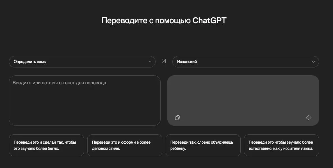Choose the prompt about sounding like a native speaker

click(x=281, y=145)
